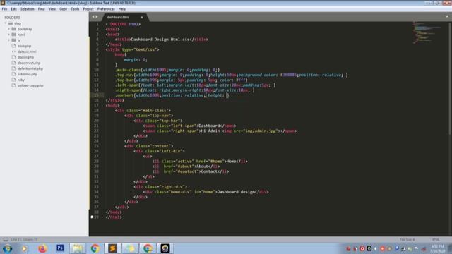Image resolution: width=452 pixels, height=254 pixels.
Task: Click line number 25 in the gutter
Action: pos(96,146)
